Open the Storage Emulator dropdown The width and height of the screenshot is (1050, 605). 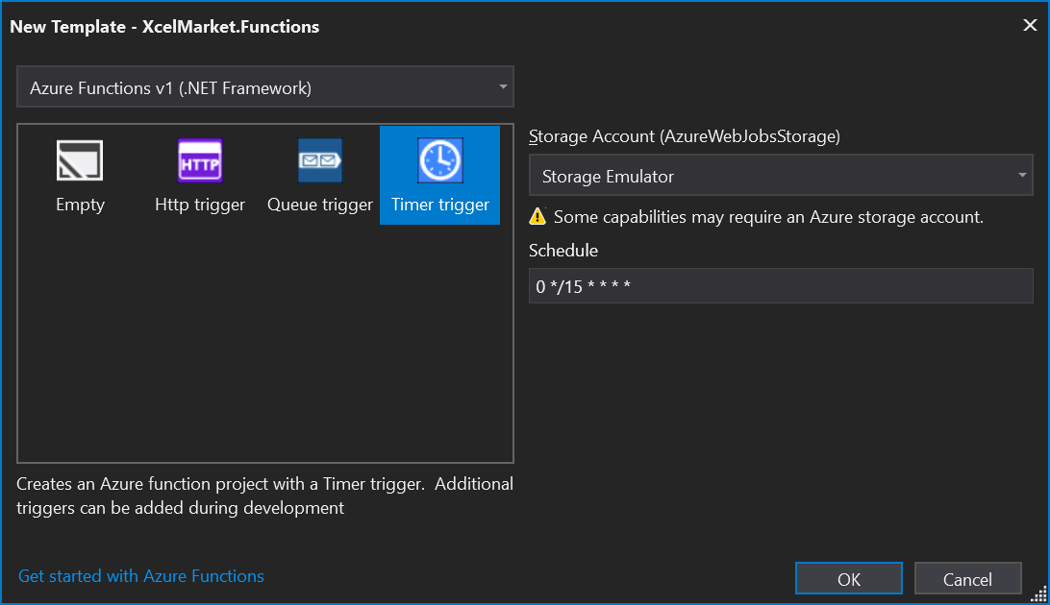(x=769, y=176)
